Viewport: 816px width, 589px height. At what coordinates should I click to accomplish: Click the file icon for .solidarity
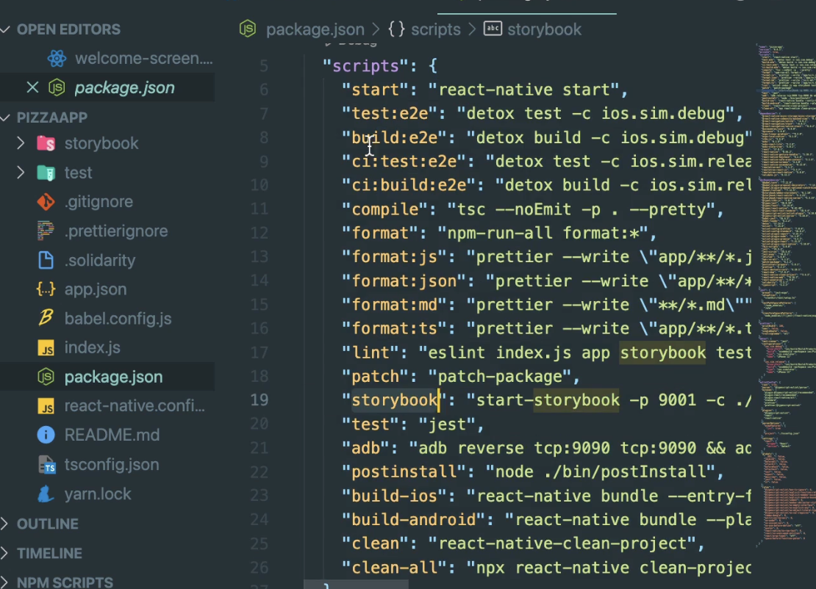pos(46,260)
